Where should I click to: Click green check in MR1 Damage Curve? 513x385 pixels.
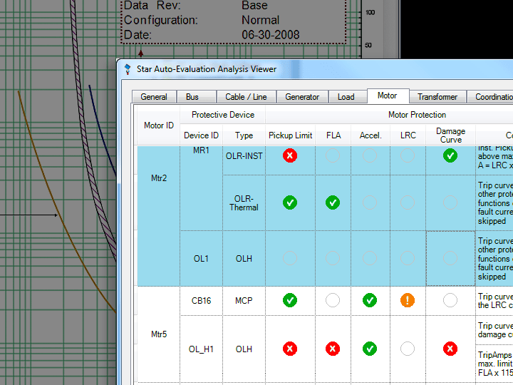450,155
